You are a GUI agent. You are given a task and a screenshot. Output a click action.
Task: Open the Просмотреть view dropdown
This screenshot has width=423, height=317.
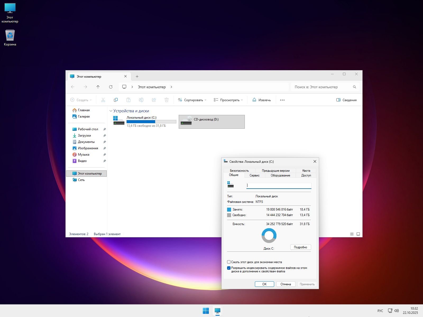click(228, 100)
